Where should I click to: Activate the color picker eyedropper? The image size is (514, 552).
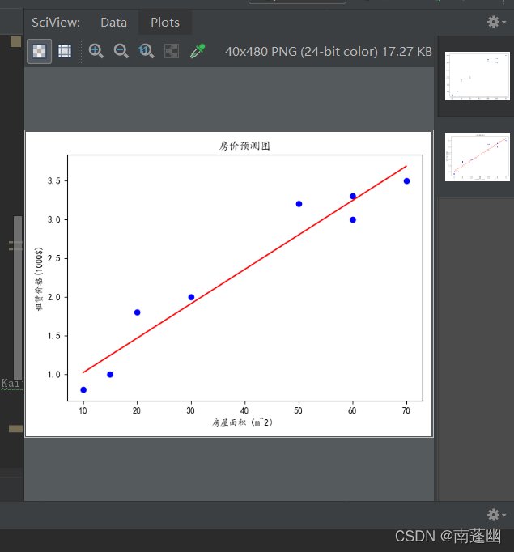tap(198, 52)
